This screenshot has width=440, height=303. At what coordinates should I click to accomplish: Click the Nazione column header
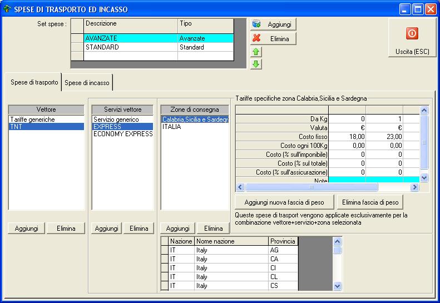tap(181, 241)
